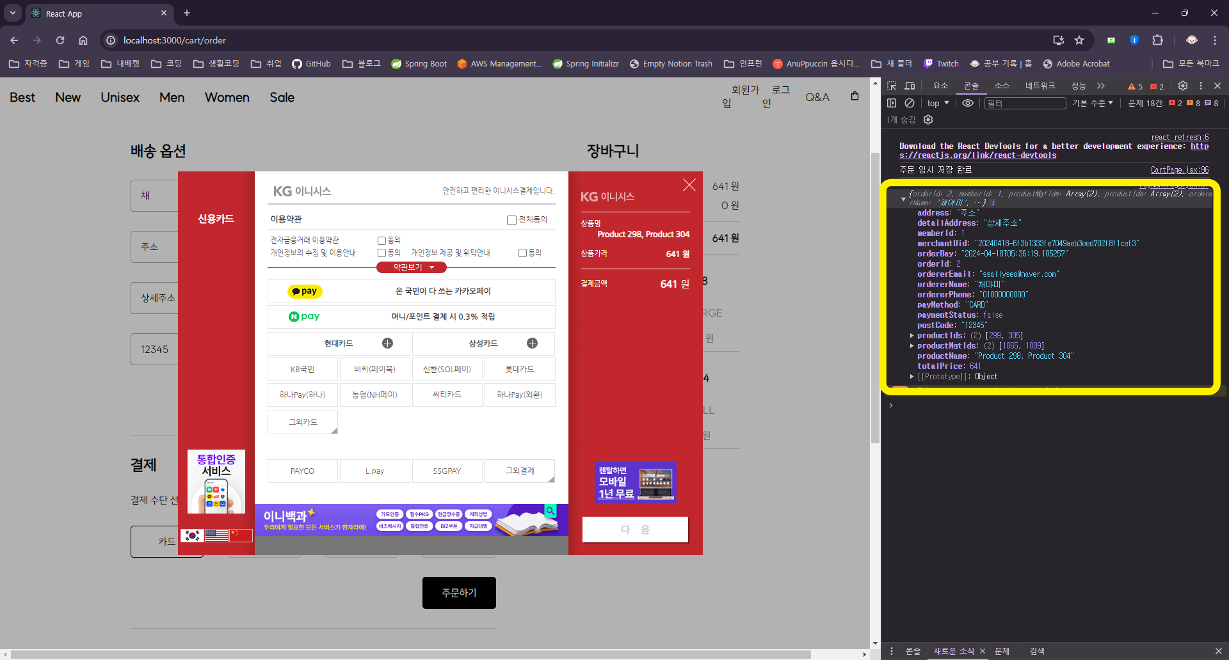Open a new browser tab
The width and height of the screenshot is (1229, 660).
pos(187,13)
